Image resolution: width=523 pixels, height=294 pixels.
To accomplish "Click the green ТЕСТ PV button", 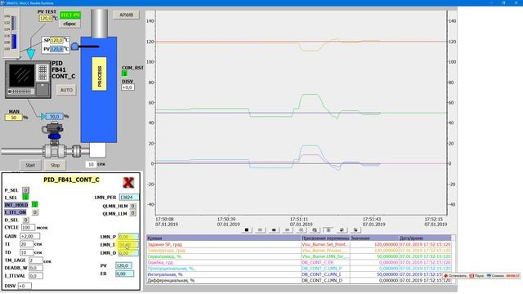I will pos(70,15).
